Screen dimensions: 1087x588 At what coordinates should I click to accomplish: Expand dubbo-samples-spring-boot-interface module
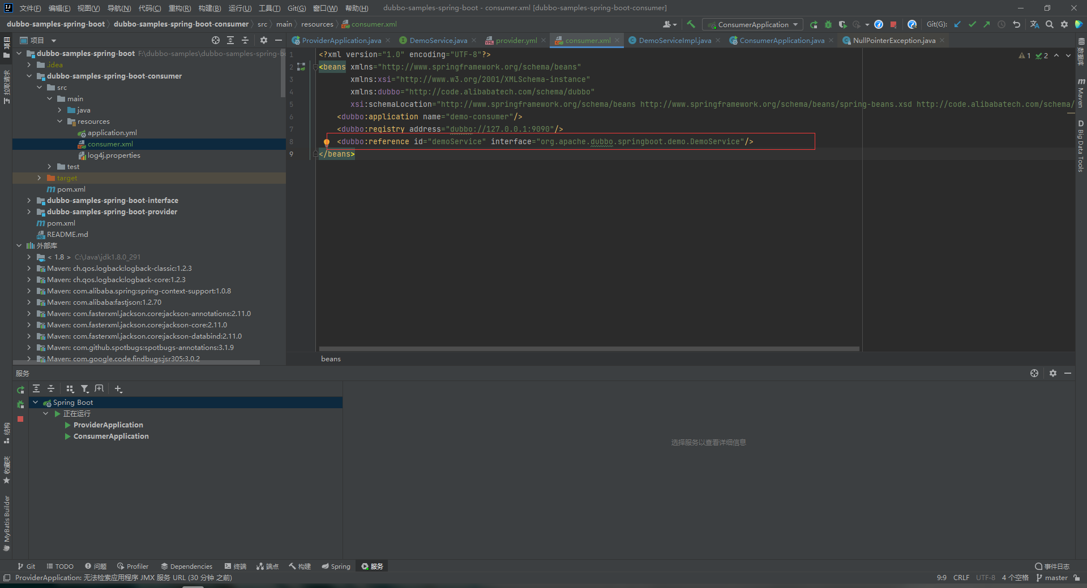(x=29, y=200)
